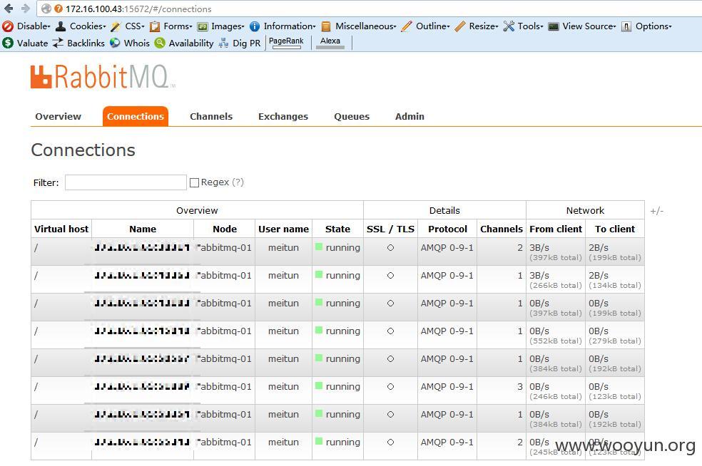Open the View Source toolbar menu
702x466 pixels.
(x=589, y=26)
